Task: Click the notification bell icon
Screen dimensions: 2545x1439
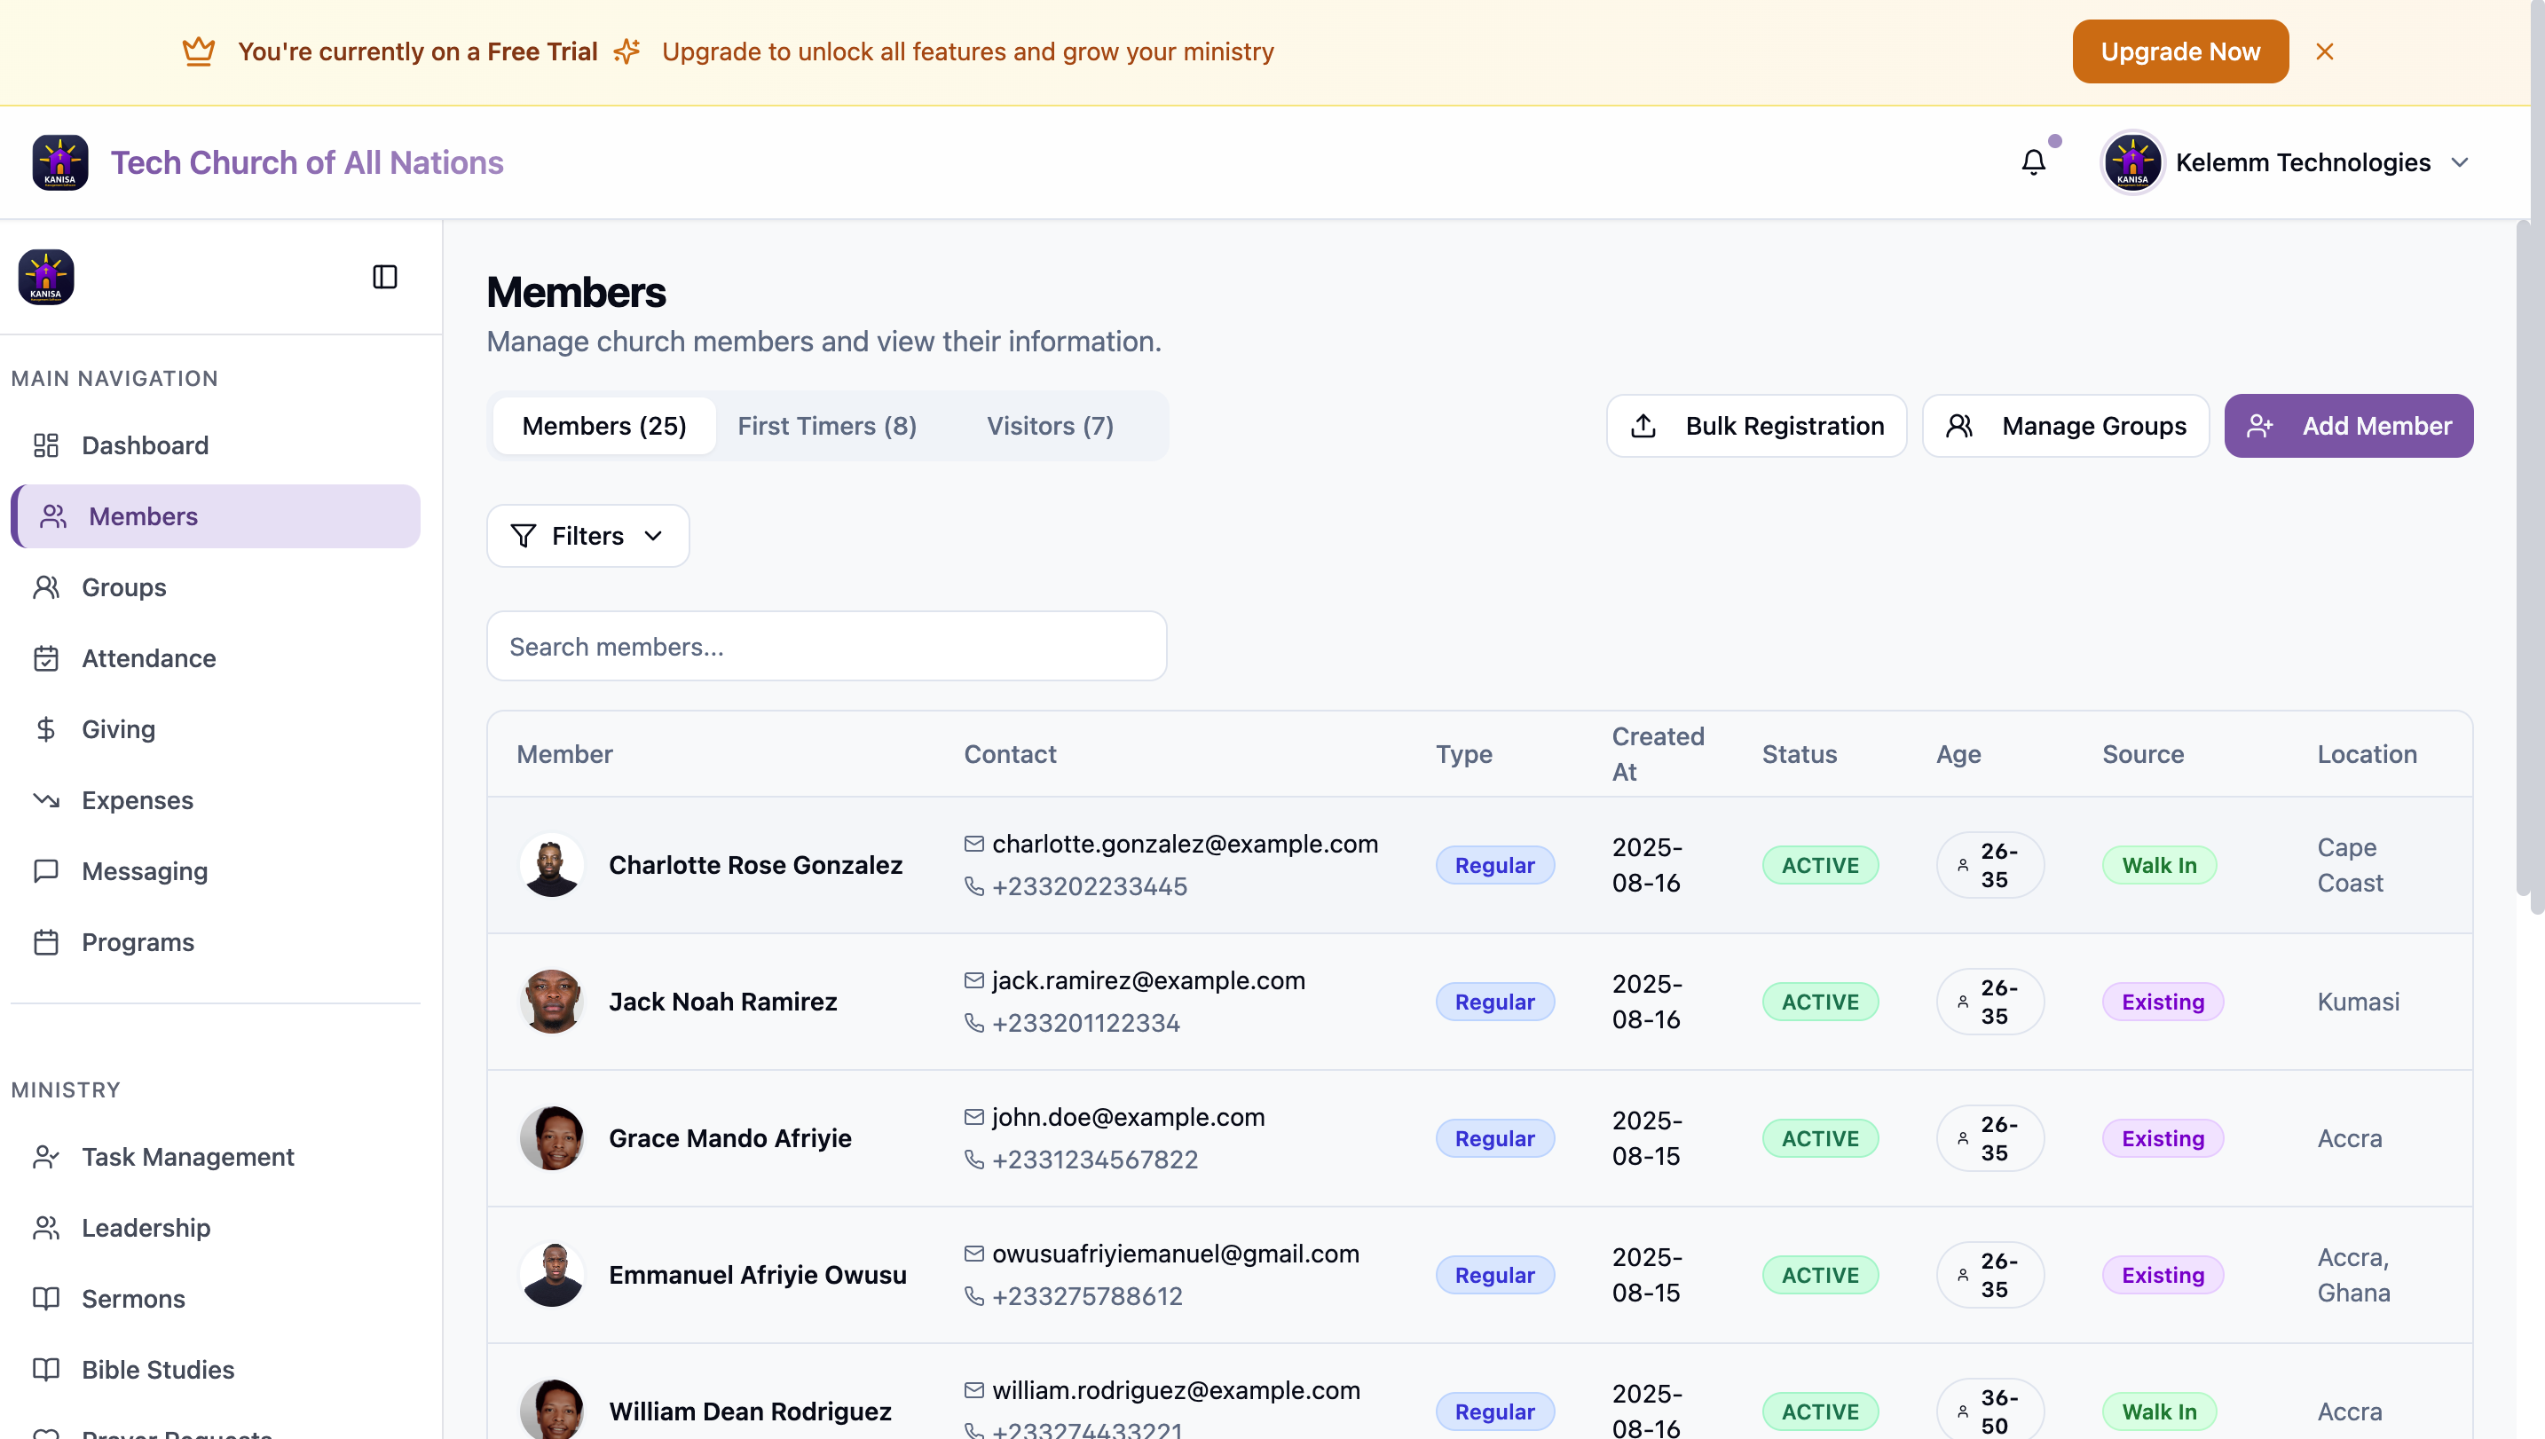Action: point(2033,162)
